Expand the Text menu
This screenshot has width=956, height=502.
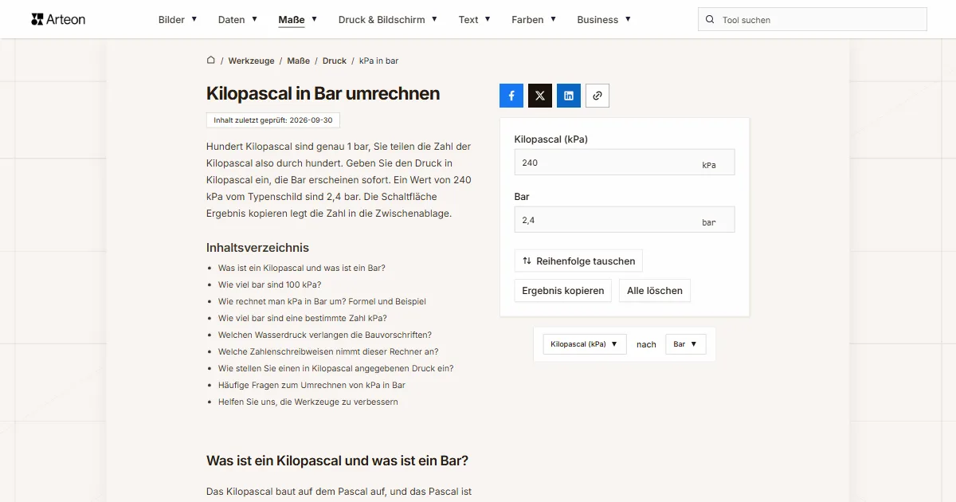(x=475, y=20)
